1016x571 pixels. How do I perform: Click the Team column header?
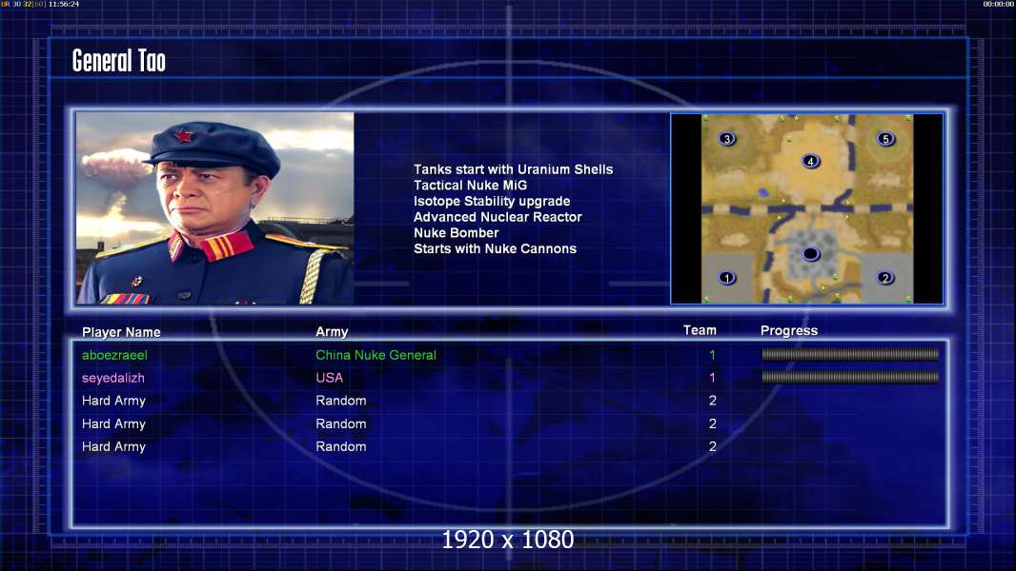pyautogui.click(x=700, y=330)
